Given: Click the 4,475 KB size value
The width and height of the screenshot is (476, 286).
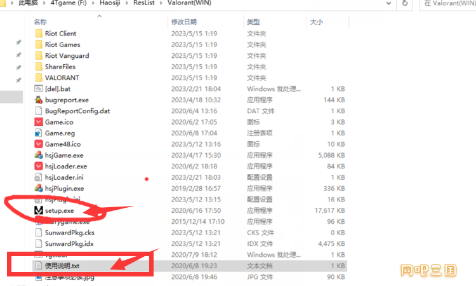Looking at the screenshot, I should pyautogui.click(x=331, y=244).
